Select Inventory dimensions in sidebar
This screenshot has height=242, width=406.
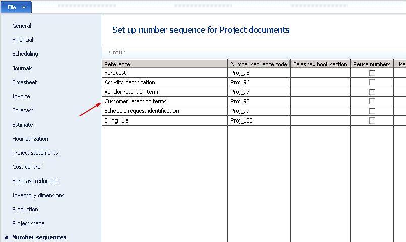click(x=38, y=195)
